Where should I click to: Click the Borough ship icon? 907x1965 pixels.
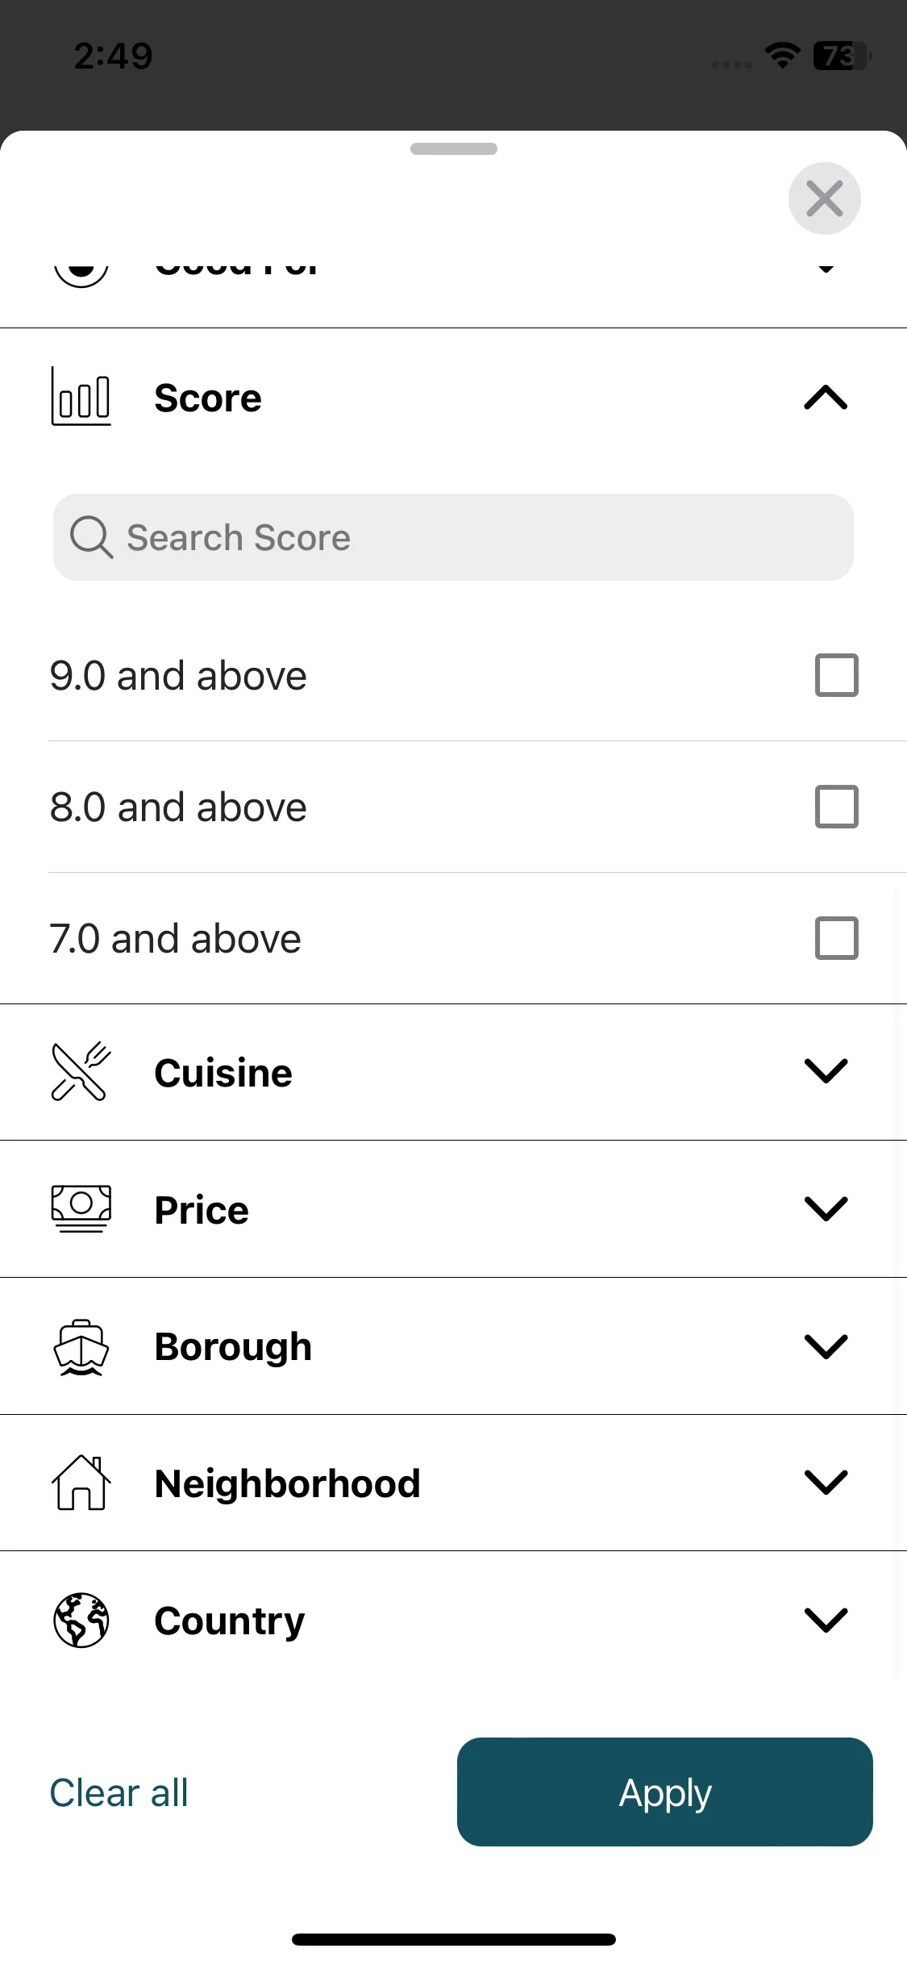[x=81, y=1346]
